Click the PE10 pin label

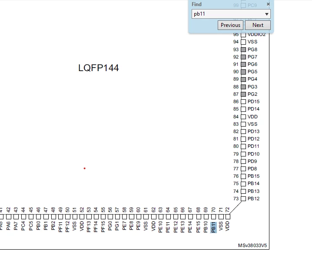(x=160, y=227)
